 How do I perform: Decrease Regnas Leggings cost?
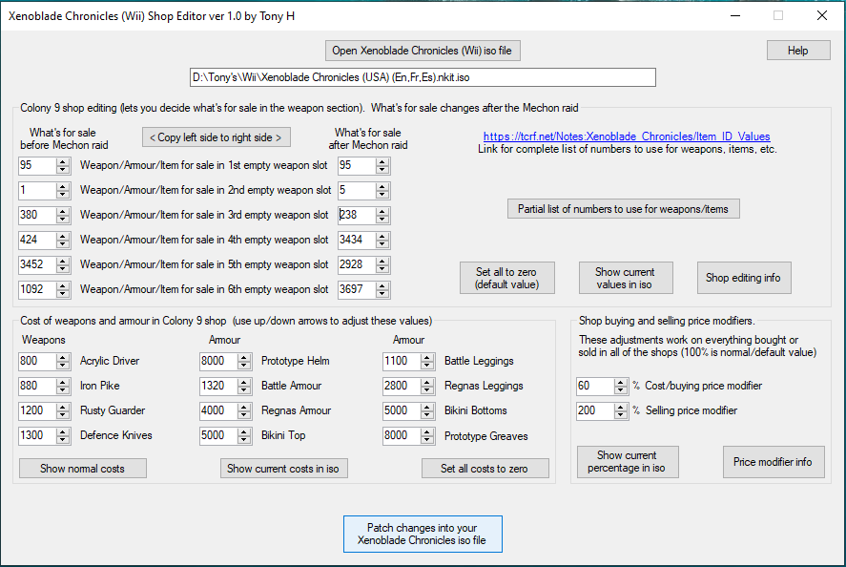[x=427, y=389]
